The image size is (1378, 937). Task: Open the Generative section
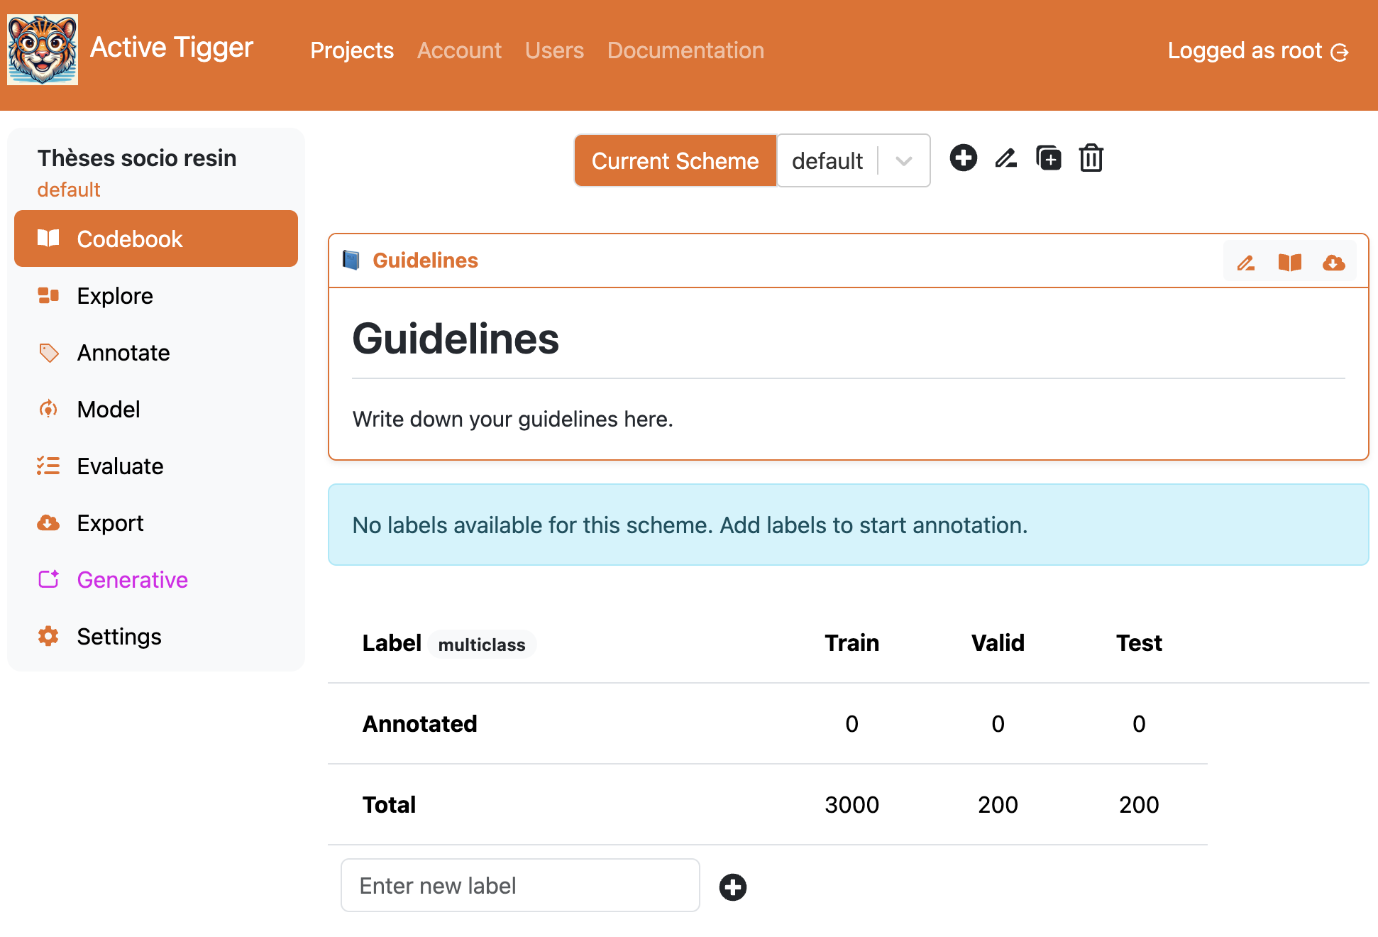[x=132, y=580]
